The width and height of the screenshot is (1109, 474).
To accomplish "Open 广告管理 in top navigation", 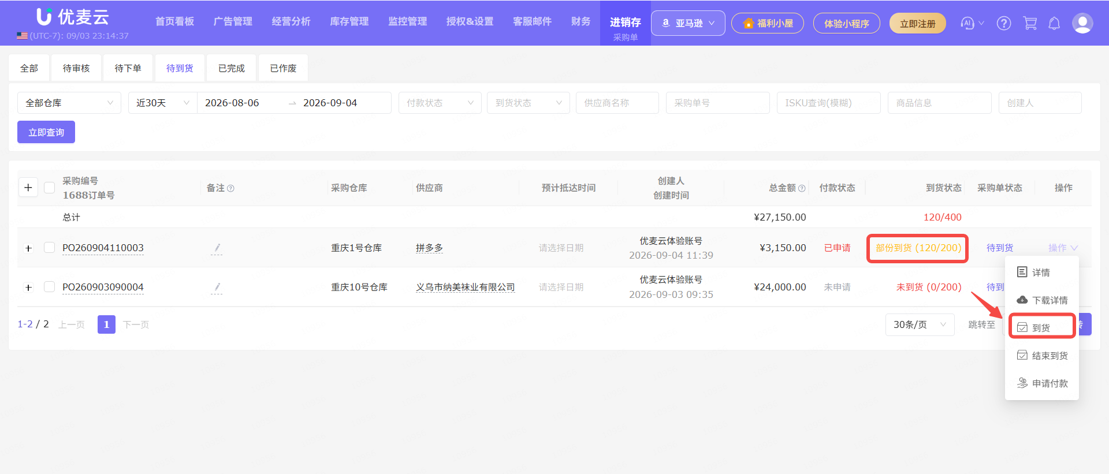I will coord(233,21).
